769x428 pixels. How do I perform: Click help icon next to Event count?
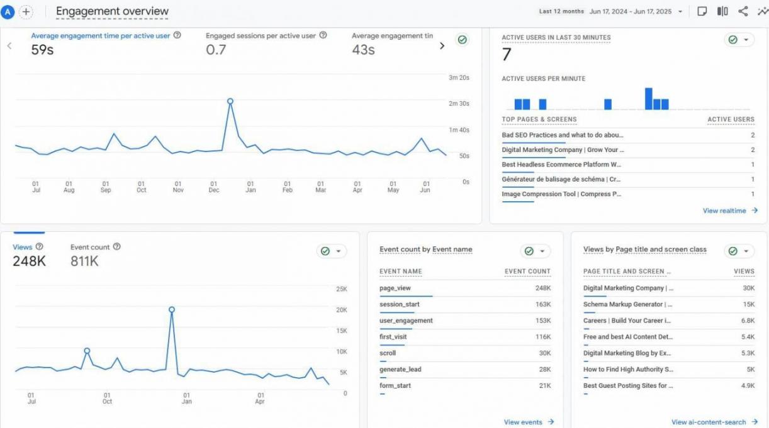pos(116,247)
